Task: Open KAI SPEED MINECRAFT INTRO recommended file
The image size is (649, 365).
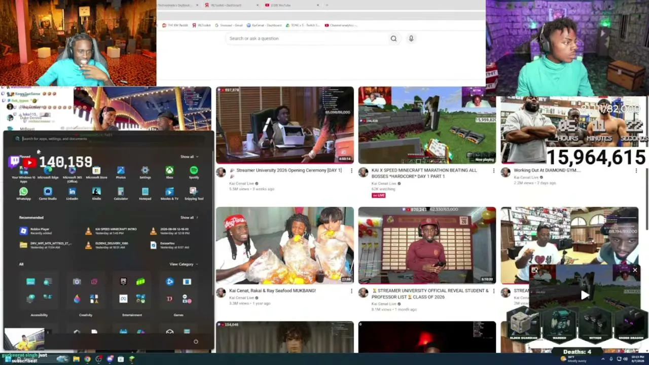Action: tap(112, 231)
